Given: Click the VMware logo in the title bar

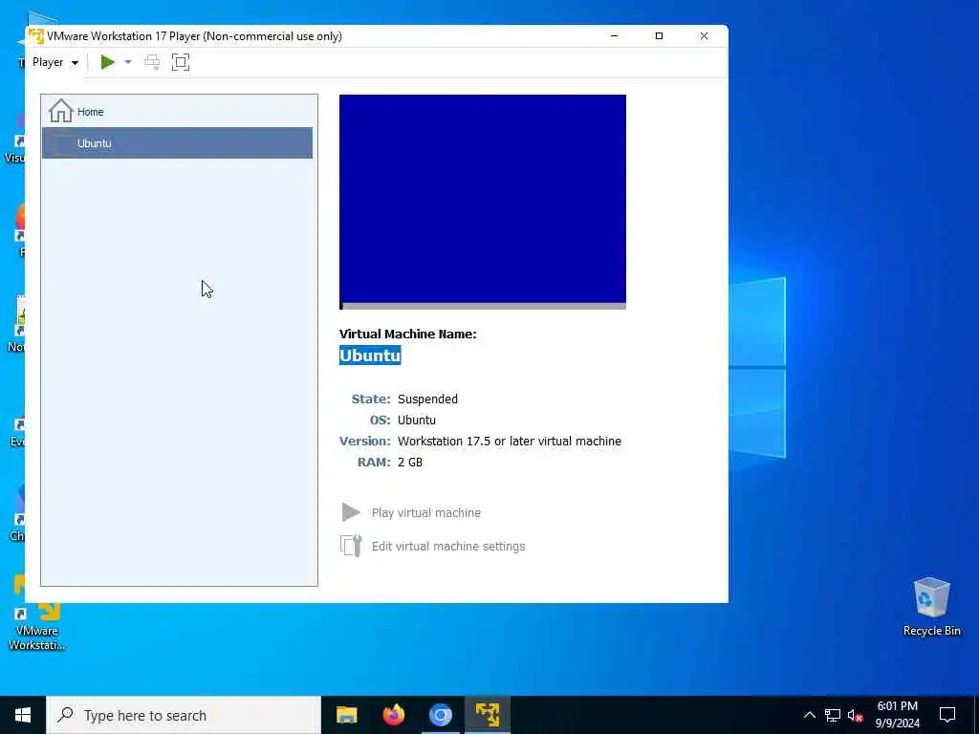Looking at the screenshot, I should 36,35.
